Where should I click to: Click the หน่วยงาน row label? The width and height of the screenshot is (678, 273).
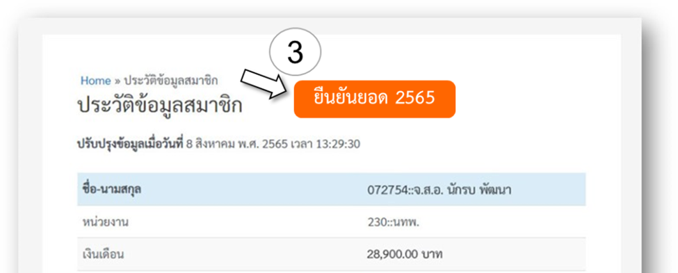[106, 222]
